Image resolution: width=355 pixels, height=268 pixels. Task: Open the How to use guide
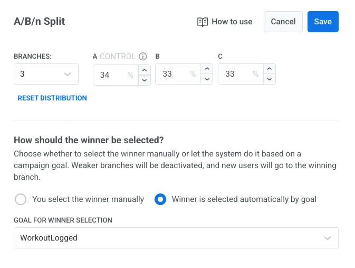232,22
